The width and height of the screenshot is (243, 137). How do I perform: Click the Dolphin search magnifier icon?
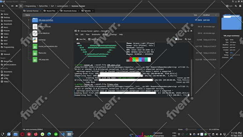236,6
